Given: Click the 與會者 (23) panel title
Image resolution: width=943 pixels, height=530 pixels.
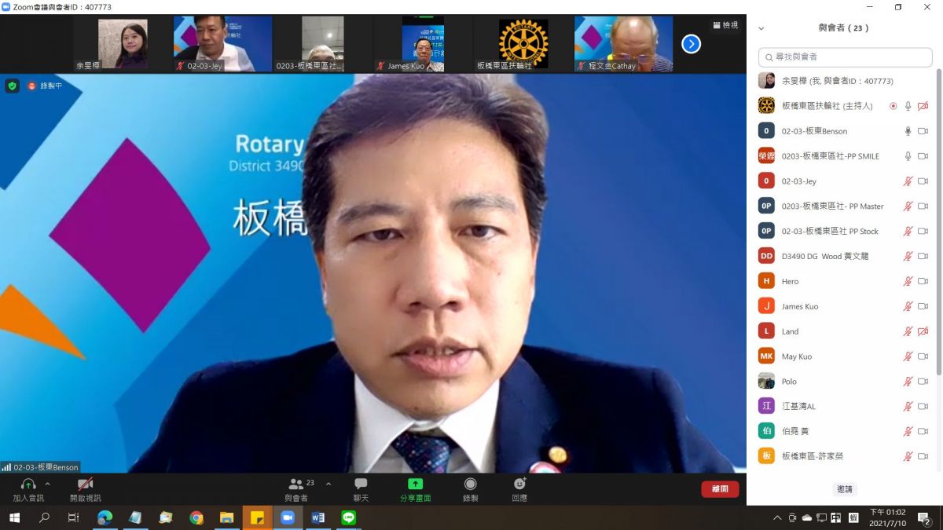Looking at the screenshot, I should pos(843,28).
